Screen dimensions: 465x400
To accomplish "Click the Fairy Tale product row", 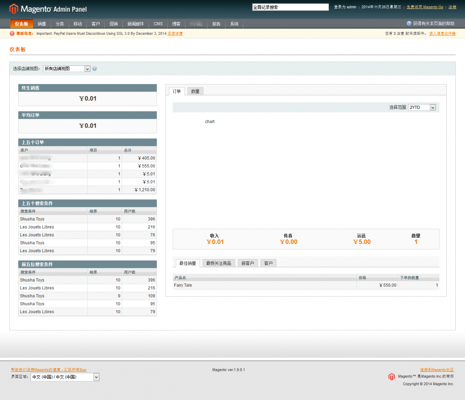I will click(x=263, y=285).
